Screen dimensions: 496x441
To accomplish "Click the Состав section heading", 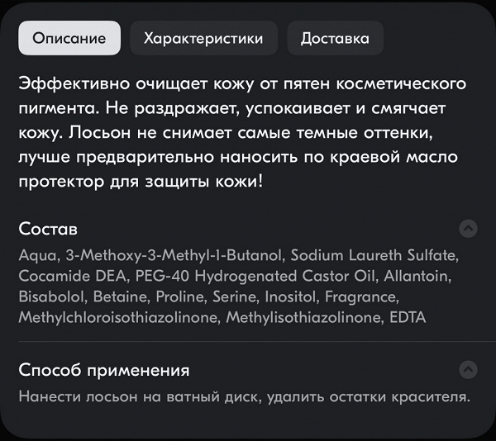I will [48, 229].
